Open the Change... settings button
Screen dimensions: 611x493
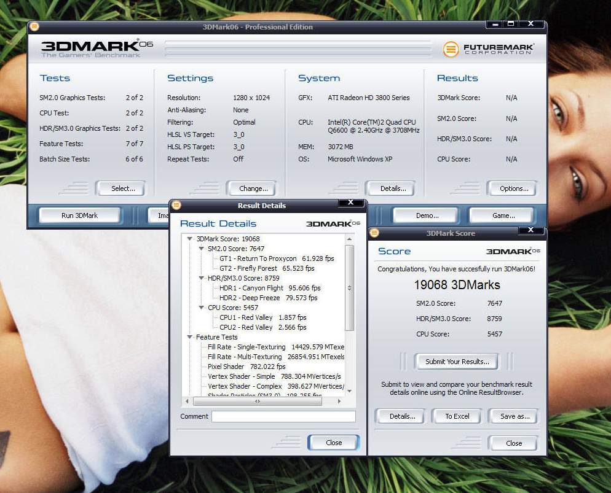252,188
